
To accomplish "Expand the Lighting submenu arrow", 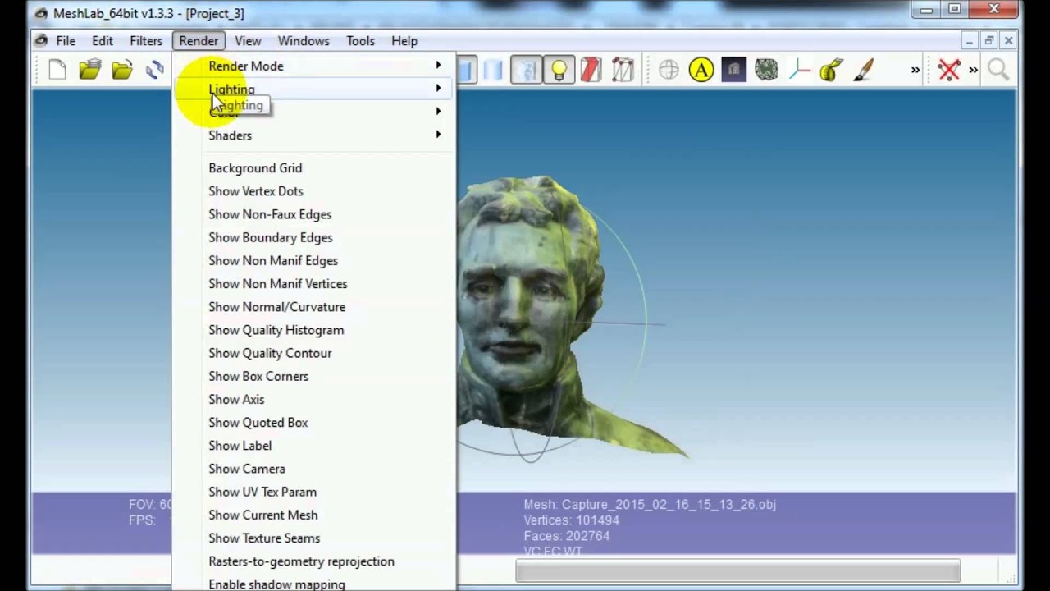I will (438, 88).
